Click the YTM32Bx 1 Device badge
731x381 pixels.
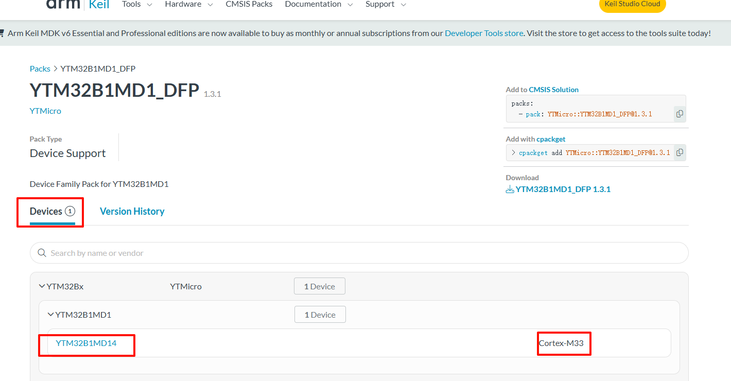click(x=320, y=286)
